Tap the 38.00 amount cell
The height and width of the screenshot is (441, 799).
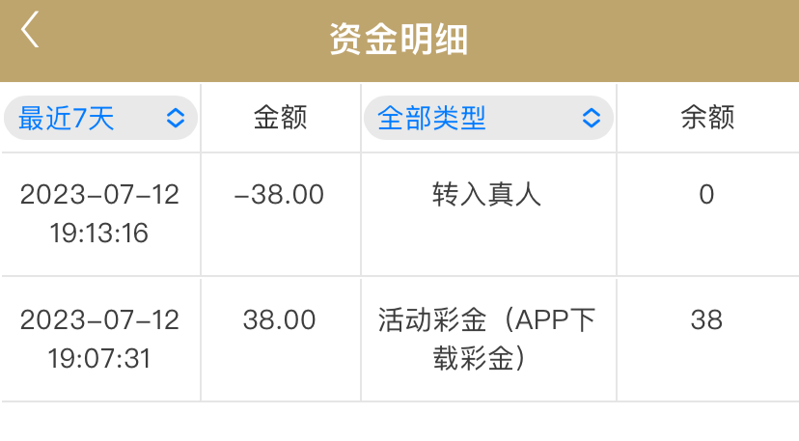[280, 320]
